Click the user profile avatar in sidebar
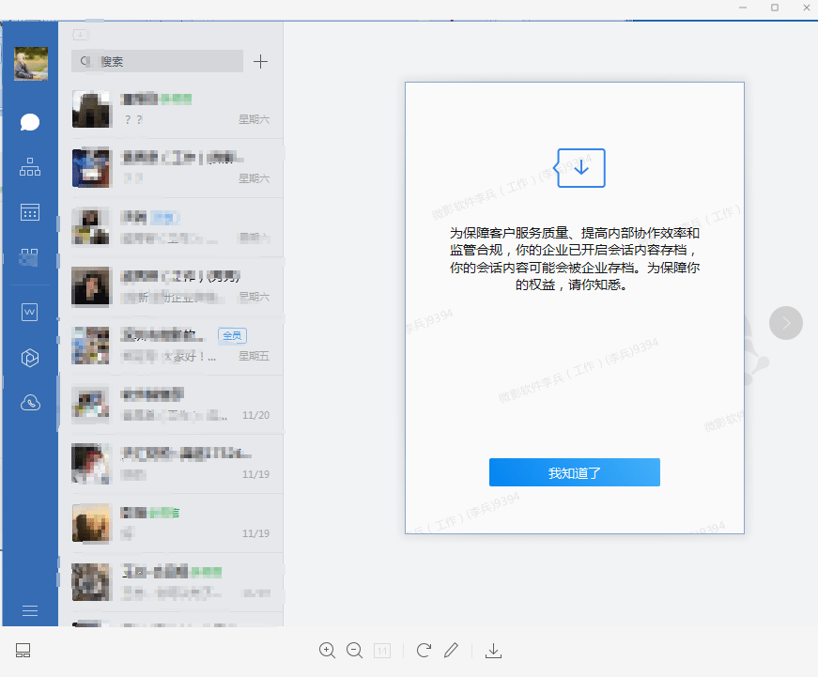The height and width of the screenshot is (677, 818). point(31,64)
